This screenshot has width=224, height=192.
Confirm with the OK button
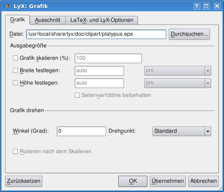point(133,181)
